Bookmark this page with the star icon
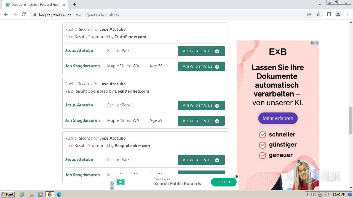The width and height of the screenshot is (353, 198). (318, 14)
